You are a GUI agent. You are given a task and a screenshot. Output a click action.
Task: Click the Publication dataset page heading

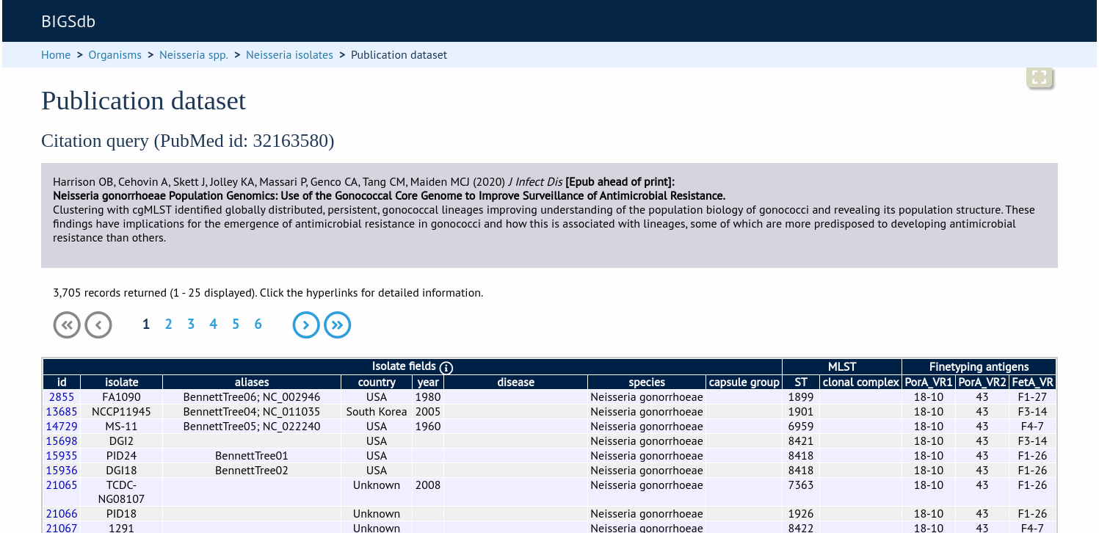click(144, 101)
